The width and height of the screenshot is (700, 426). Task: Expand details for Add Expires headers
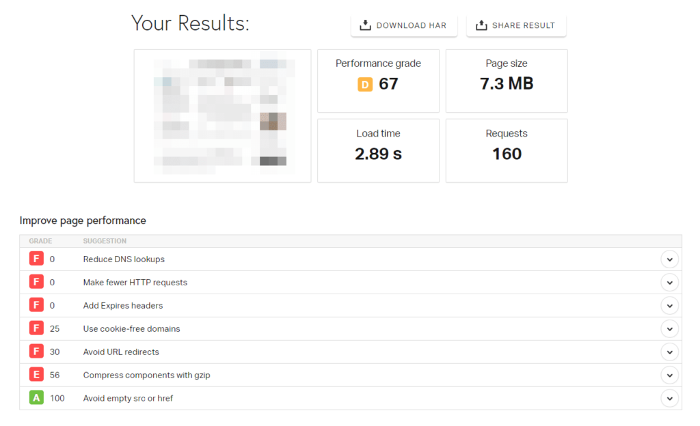(x=670, y=305)
